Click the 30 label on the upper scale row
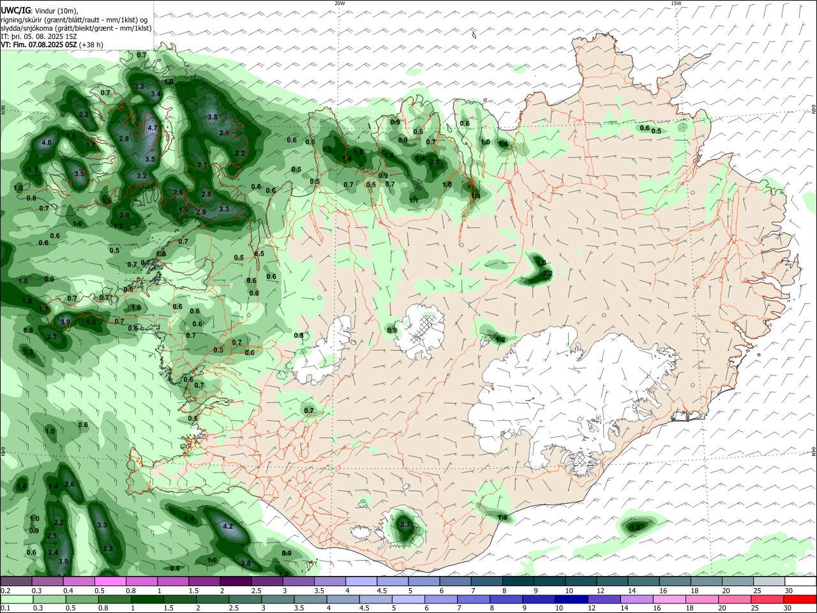This screenshot has height=613, width=817. pos(789,591)
